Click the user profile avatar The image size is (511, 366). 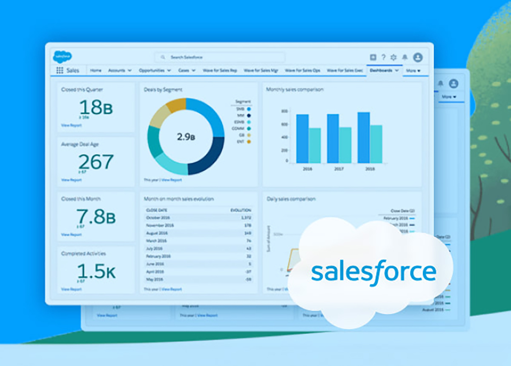[x=418, y=57]
